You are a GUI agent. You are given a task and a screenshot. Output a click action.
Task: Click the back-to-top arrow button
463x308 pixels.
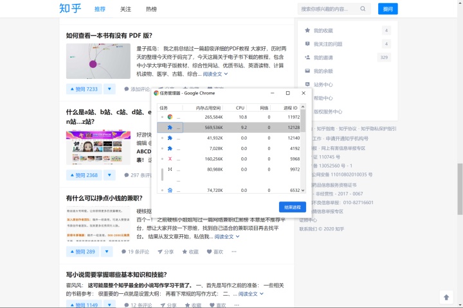[x=446, y=297]
